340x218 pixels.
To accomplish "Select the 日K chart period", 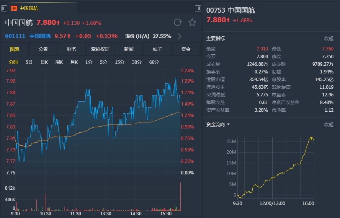I will (x=44, y=62).
